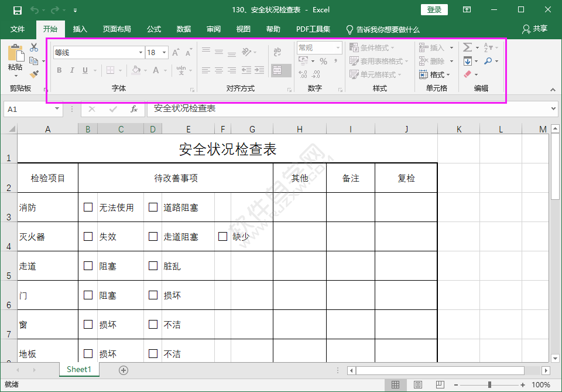Image resolution: width=562 pixels, height=392 pixels.
Task: Expand the font size dropdown
Action: (x=164, y=52)
